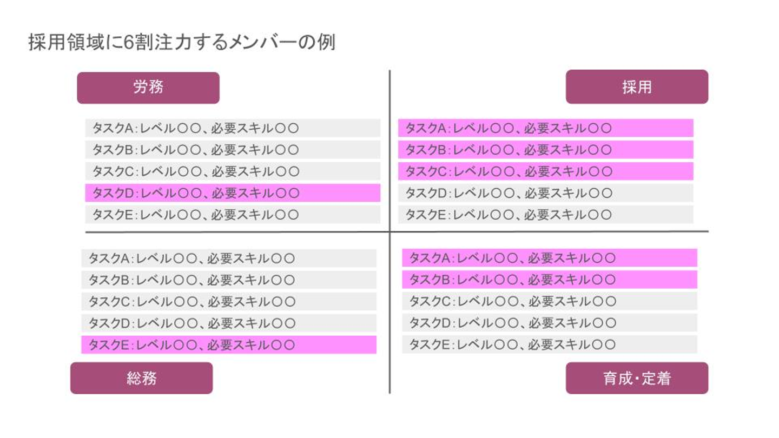The width and height of the screenshot is (779, 438).
Task: Click gray タスクD row in 採用 quadrant
Action: [x=545, y=193]
